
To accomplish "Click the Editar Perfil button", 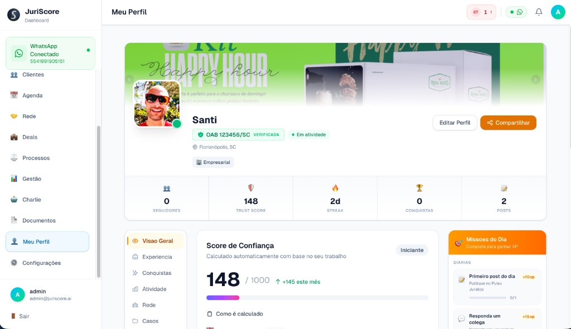I will coord(453,122).
